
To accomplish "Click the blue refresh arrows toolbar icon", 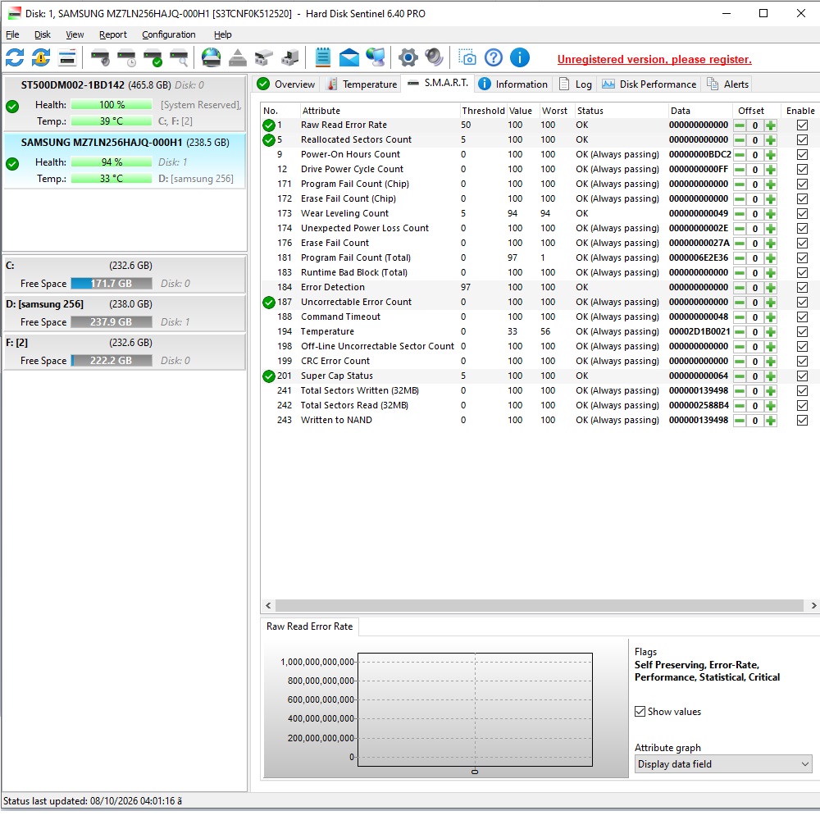I will (15, 57).
